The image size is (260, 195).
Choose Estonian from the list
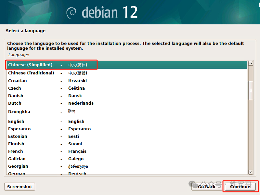(x=127, y=136)
